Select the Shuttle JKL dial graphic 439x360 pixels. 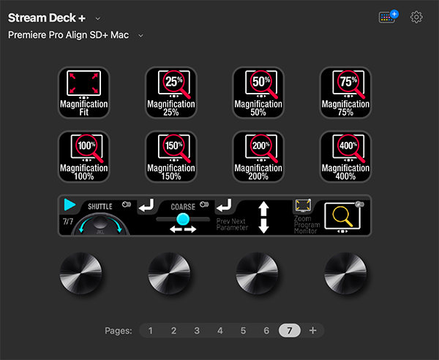click(x=100, y=224)
